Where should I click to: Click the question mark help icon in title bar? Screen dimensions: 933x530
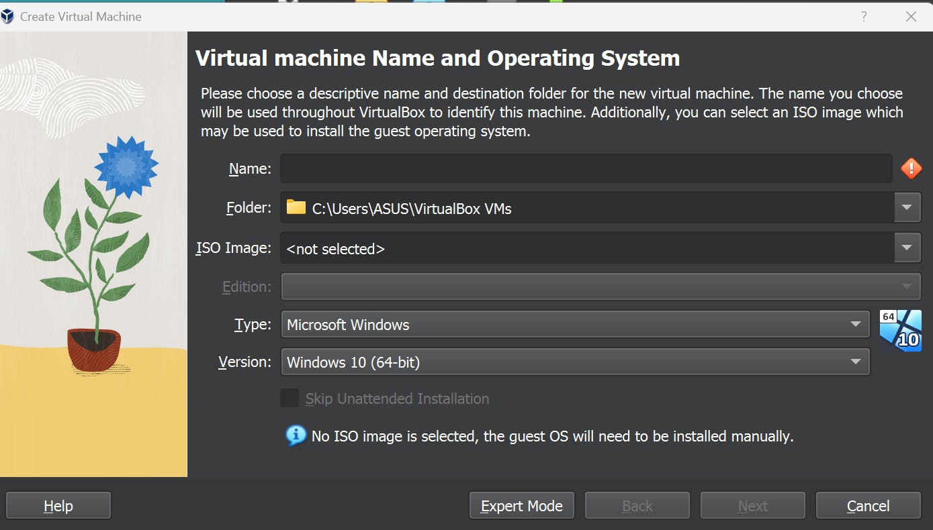864,17
